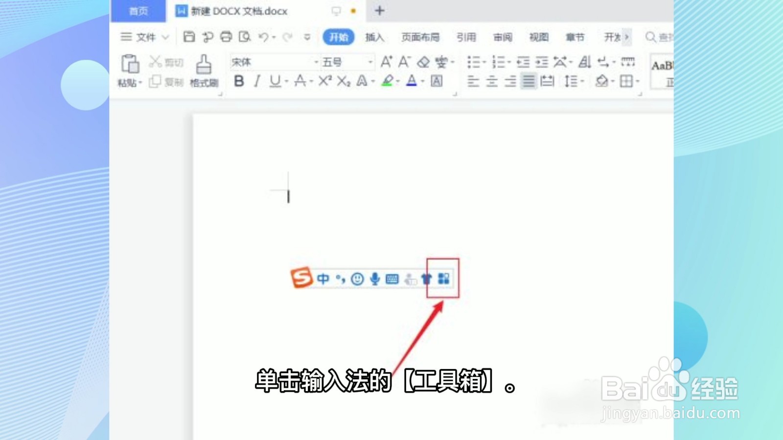Redo the last undone action
Screen dimensions: 783x440
(x=288, y=37)
